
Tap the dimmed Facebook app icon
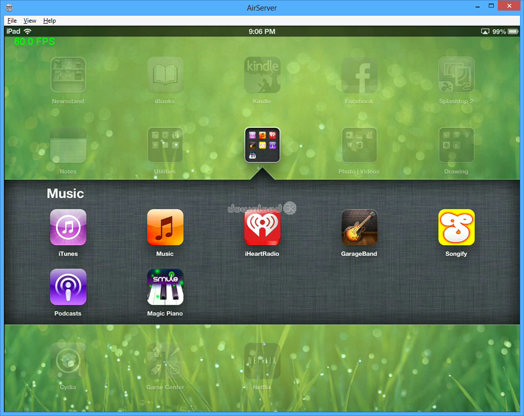[359, 75]
